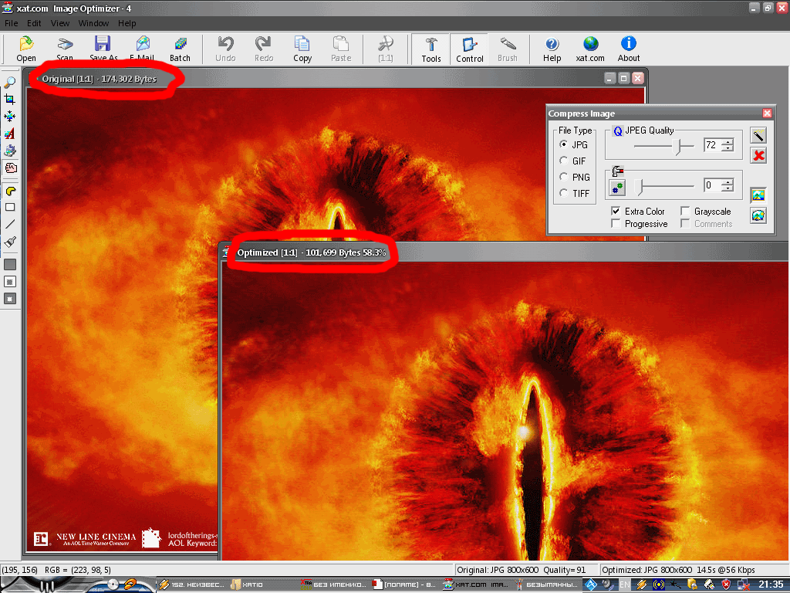Decrease the lower value using down arrow
Image resolution: width=790 pixels, height=593 pixels.
[x=728, y=189]
